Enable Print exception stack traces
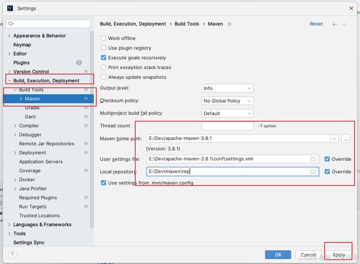This screenshot has height=264, width=360. [104, 67]
